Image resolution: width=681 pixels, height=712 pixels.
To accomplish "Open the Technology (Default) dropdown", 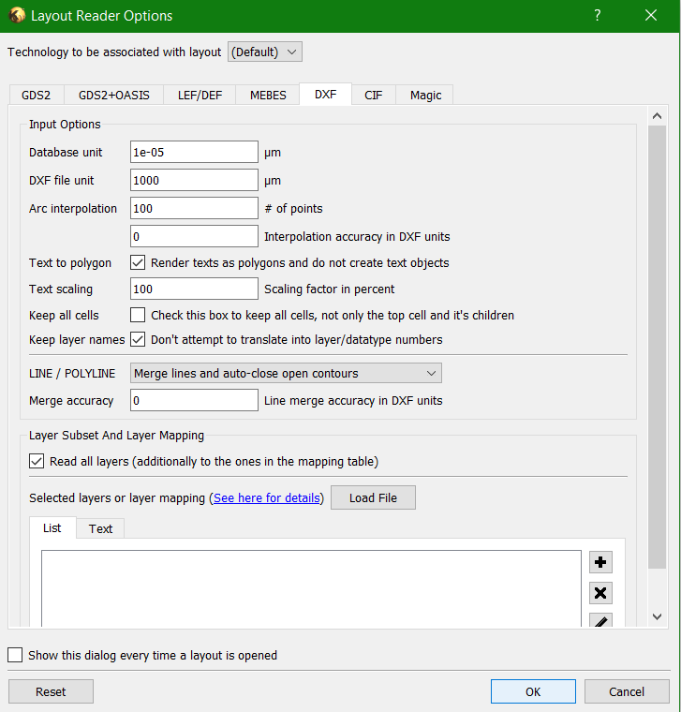I will tap(265, 52).
